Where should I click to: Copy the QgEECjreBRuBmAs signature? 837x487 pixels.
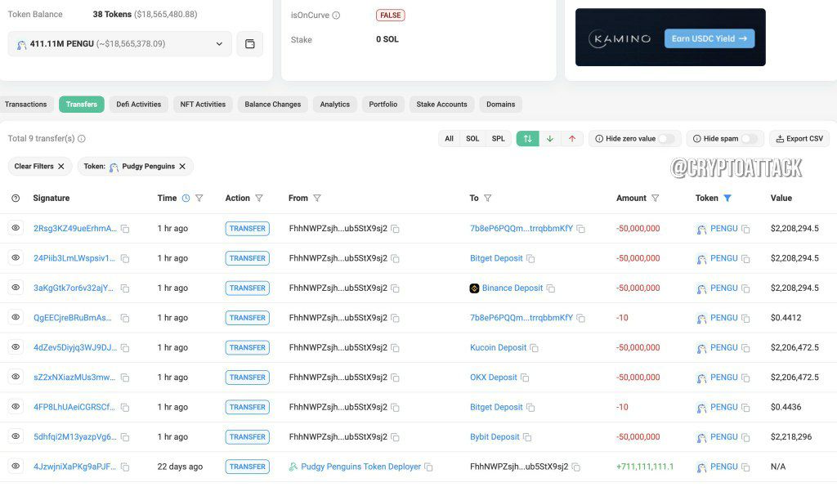(x=125, y=319)
